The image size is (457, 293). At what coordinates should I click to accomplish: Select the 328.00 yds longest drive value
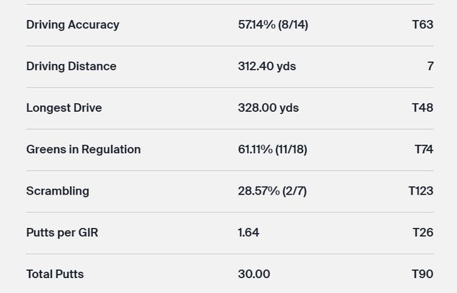[x=268, y=108]
